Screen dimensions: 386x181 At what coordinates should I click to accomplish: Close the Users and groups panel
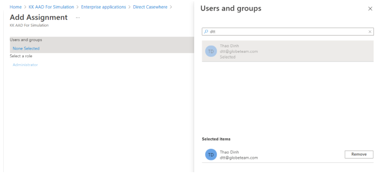370,9
